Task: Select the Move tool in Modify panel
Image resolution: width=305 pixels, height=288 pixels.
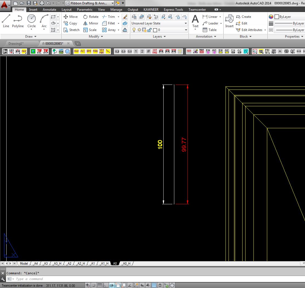Action: coord(70,16)
